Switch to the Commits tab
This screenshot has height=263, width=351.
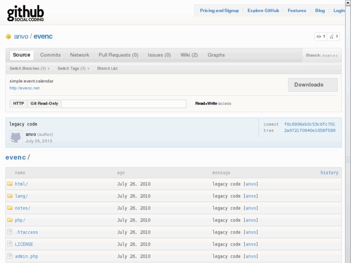(50, 55)
